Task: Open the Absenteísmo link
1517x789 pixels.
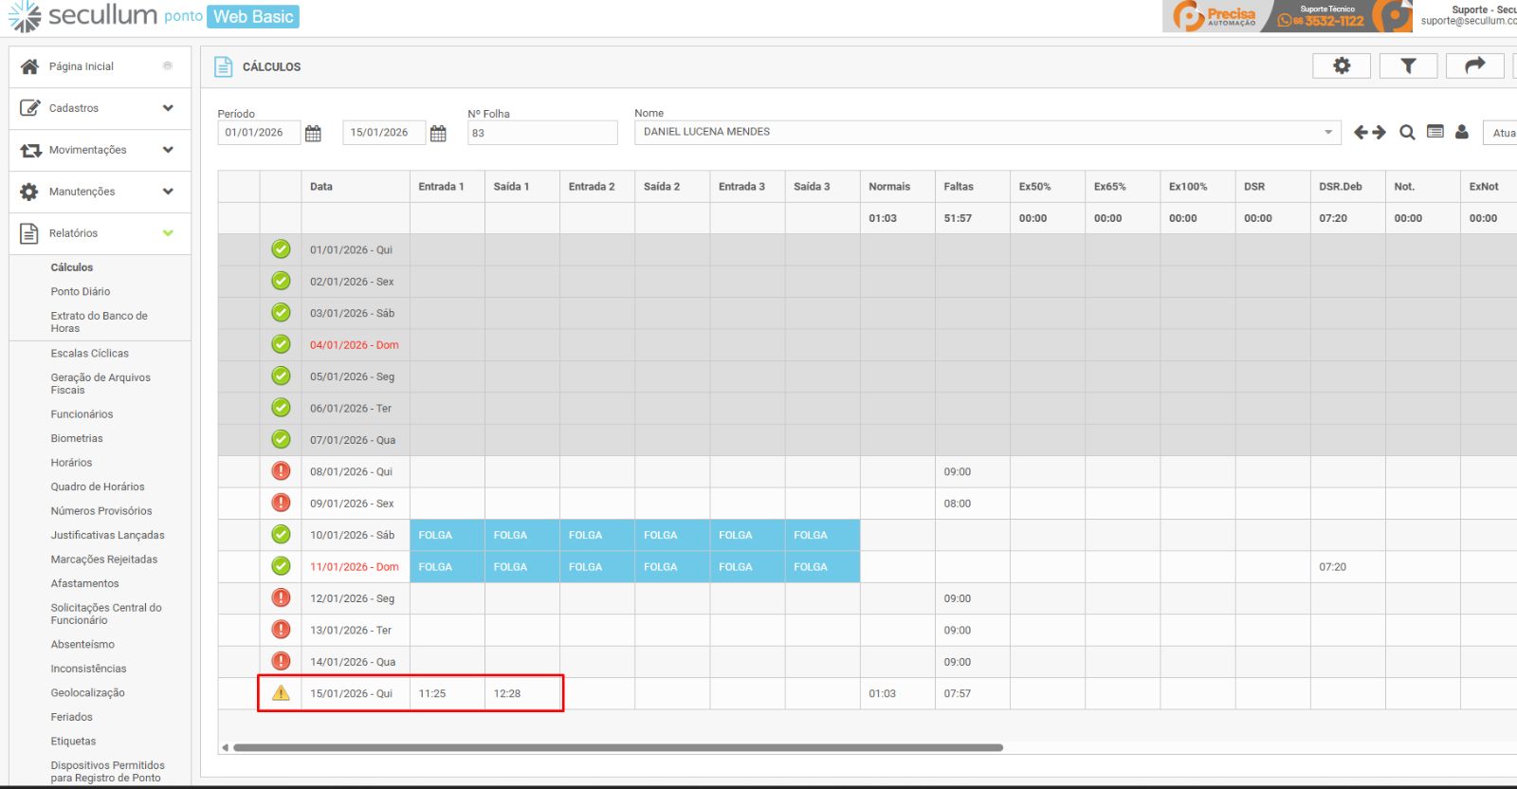Action: coord(82,644)
